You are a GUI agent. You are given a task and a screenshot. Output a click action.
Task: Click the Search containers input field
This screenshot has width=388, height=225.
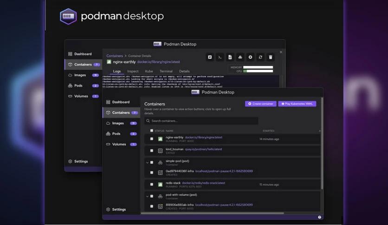click(201, 121)
